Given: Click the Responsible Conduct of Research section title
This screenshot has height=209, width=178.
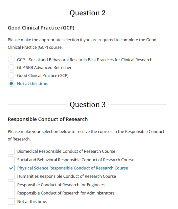Looking at the screenshot, I should click(47, 119).
